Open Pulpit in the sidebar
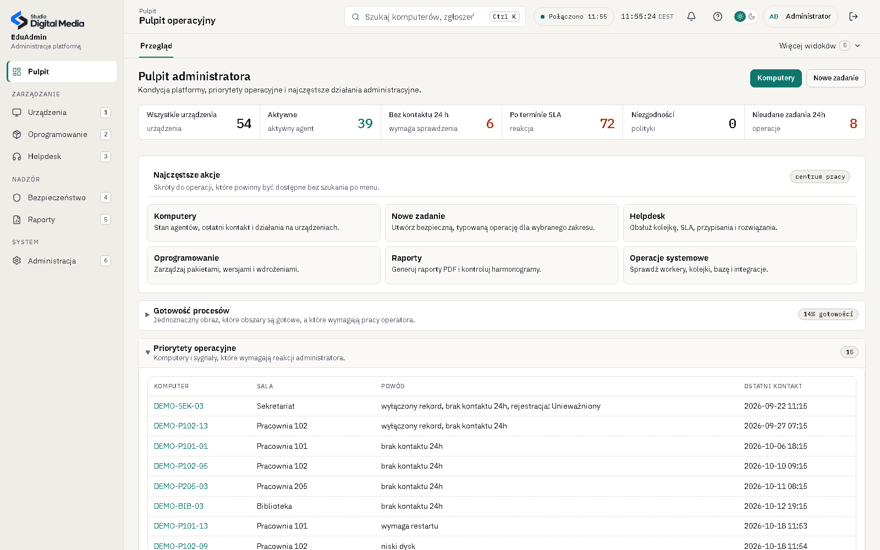This screenshot has height=550, width=880. tap(62, 71)
